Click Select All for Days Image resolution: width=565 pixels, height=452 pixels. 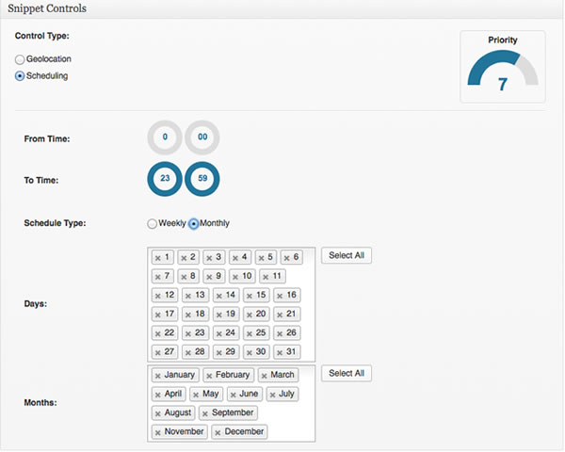pyautogui.click(x=347, y=255)
